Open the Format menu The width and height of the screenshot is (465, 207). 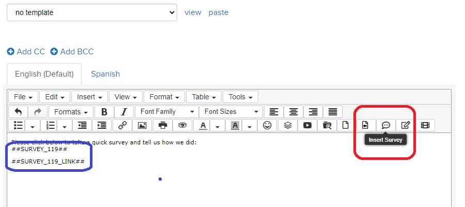pyautogui.click(x=164, y=97)
